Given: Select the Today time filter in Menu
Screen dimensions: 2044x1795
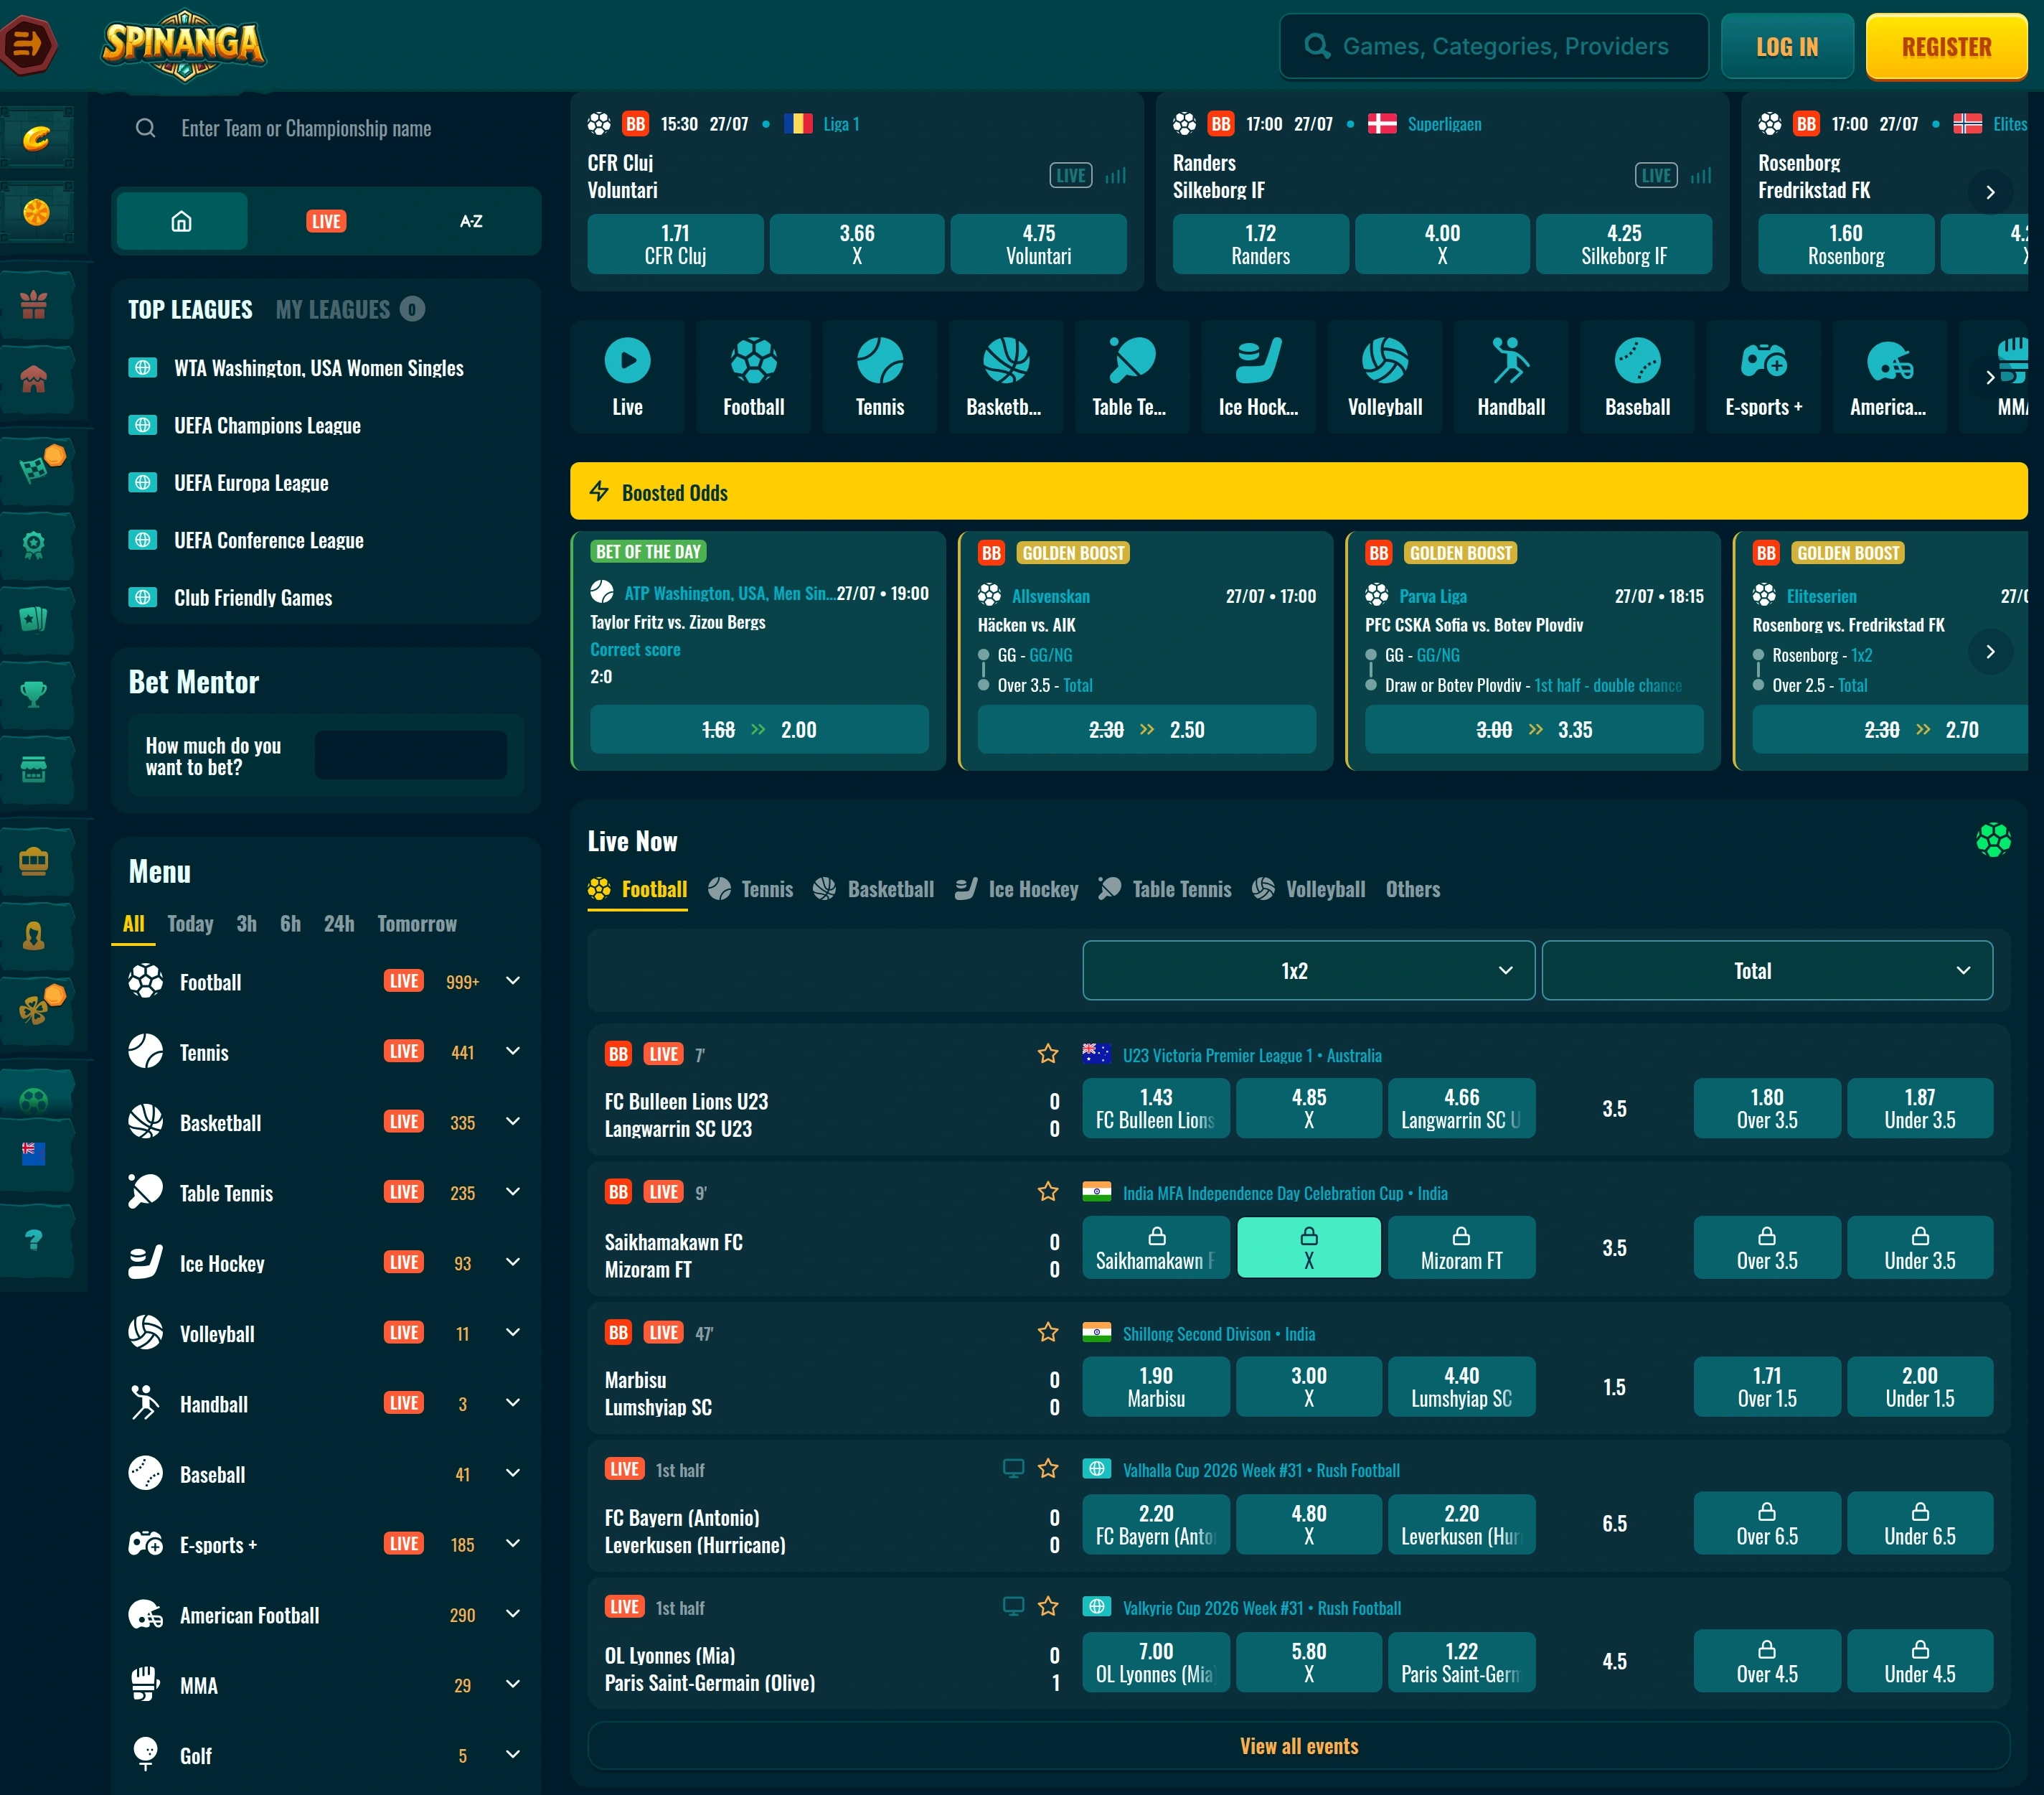Looking at the screenshot, I should click(190, 924).
